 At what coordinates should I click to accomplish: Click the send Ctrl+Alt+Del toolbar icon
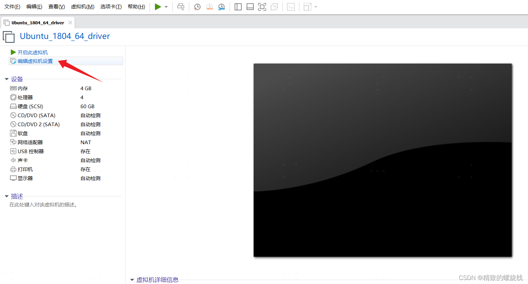click(x=181, y=7)
